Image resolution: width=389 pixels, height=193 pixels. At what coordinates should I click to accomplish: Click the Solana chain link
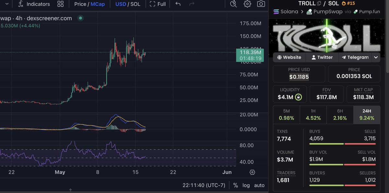[286, 12]
